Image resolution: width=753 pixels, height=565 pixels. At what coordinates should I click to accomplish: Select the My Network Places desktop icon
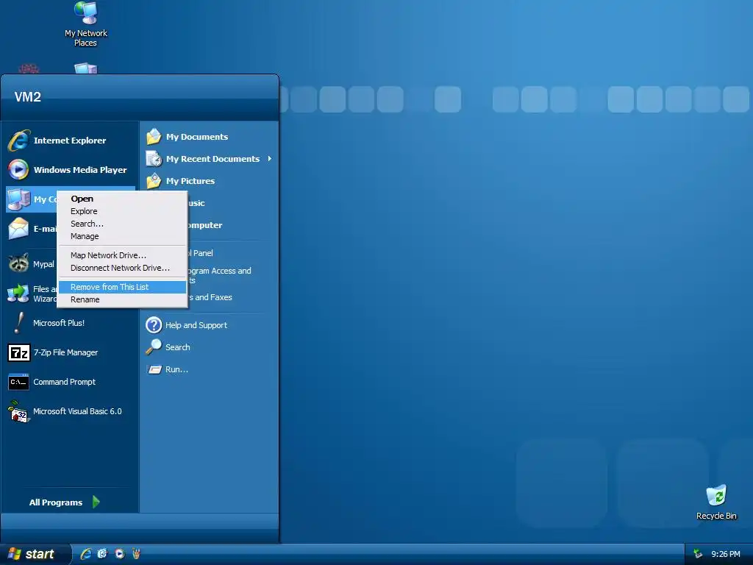point(86,24)
